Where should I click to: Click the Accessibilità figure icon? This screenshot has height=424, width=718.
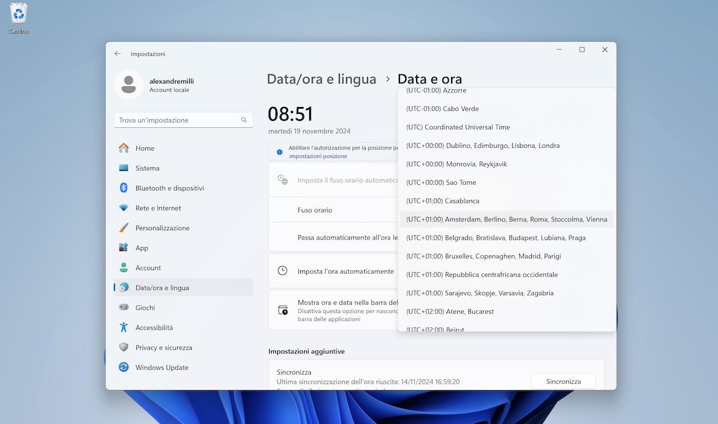124,328
